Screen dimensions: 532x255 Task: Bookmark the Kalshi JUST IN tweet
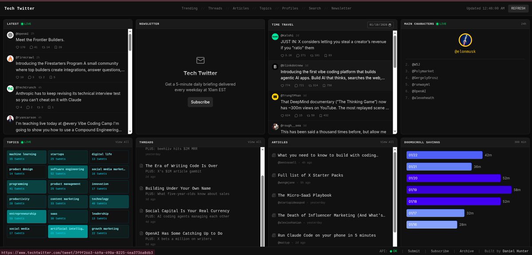tap(325, 56)
